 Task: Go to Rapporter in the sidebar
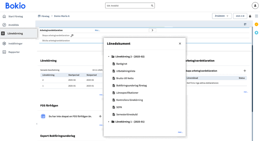(x=14, y=52)
